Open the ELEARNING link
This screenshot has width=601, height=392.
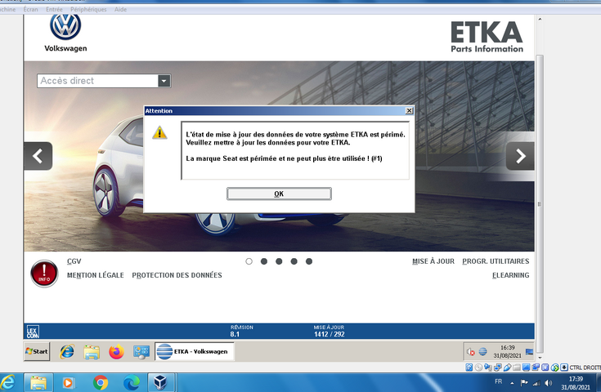pos(510,275)
